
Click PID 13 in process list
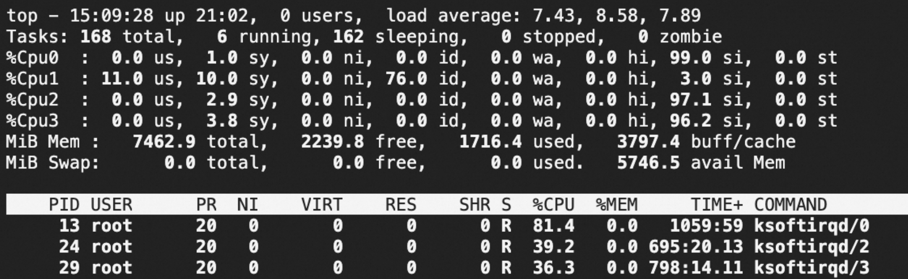(x=69, y=226)
